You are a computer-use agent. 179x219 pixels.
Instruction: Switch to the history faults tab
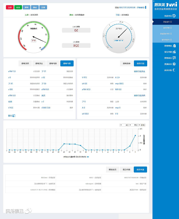113,169
